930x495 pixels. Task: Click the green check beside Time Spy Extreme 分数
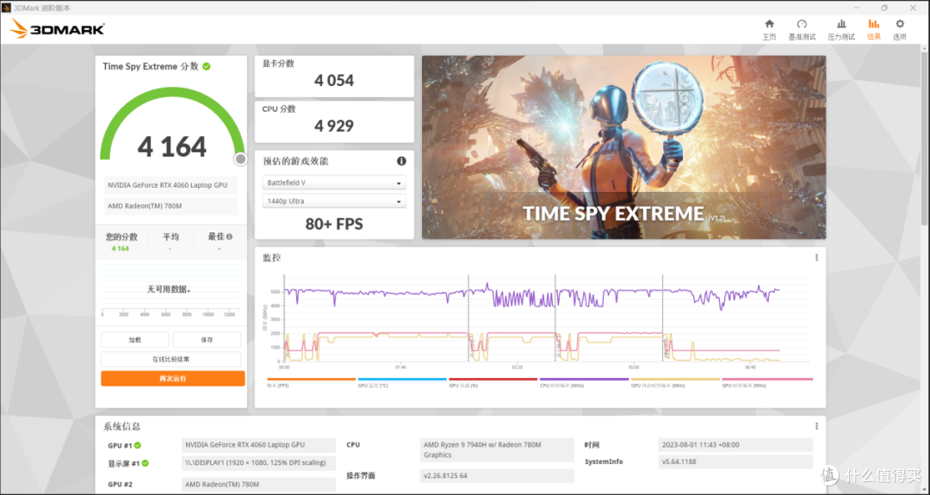[207, 66]
